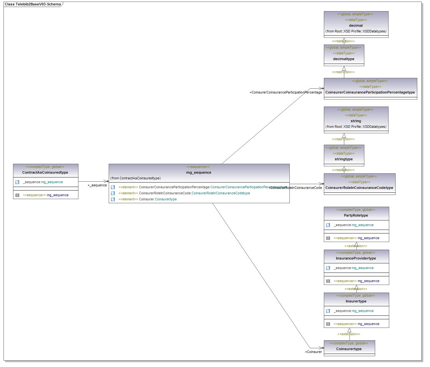Select the Class Telebib2BaseV03-Schema frame title
The height and width of the screenshot is (367, 430).
(x=33, y=4)
